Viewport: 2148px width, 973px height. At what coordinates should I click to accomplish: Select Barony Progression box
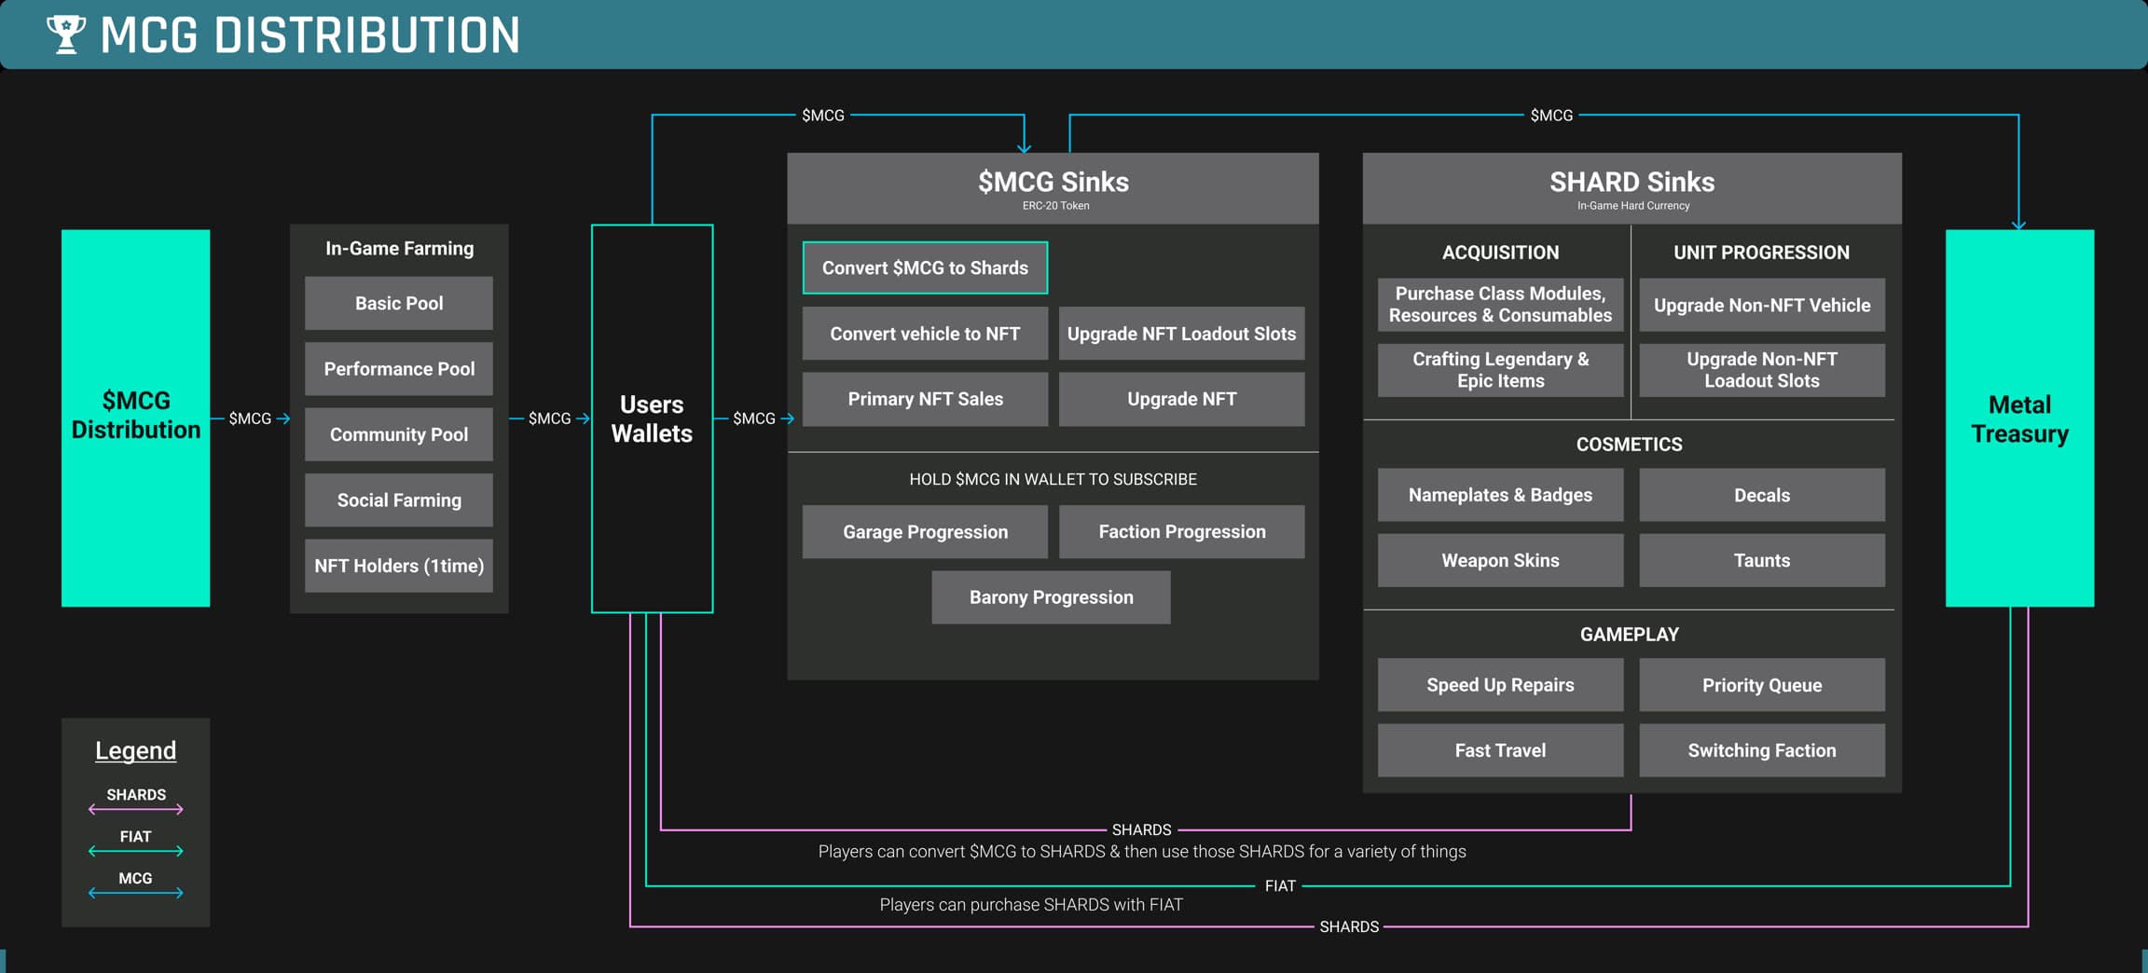tap(1051, 597)
